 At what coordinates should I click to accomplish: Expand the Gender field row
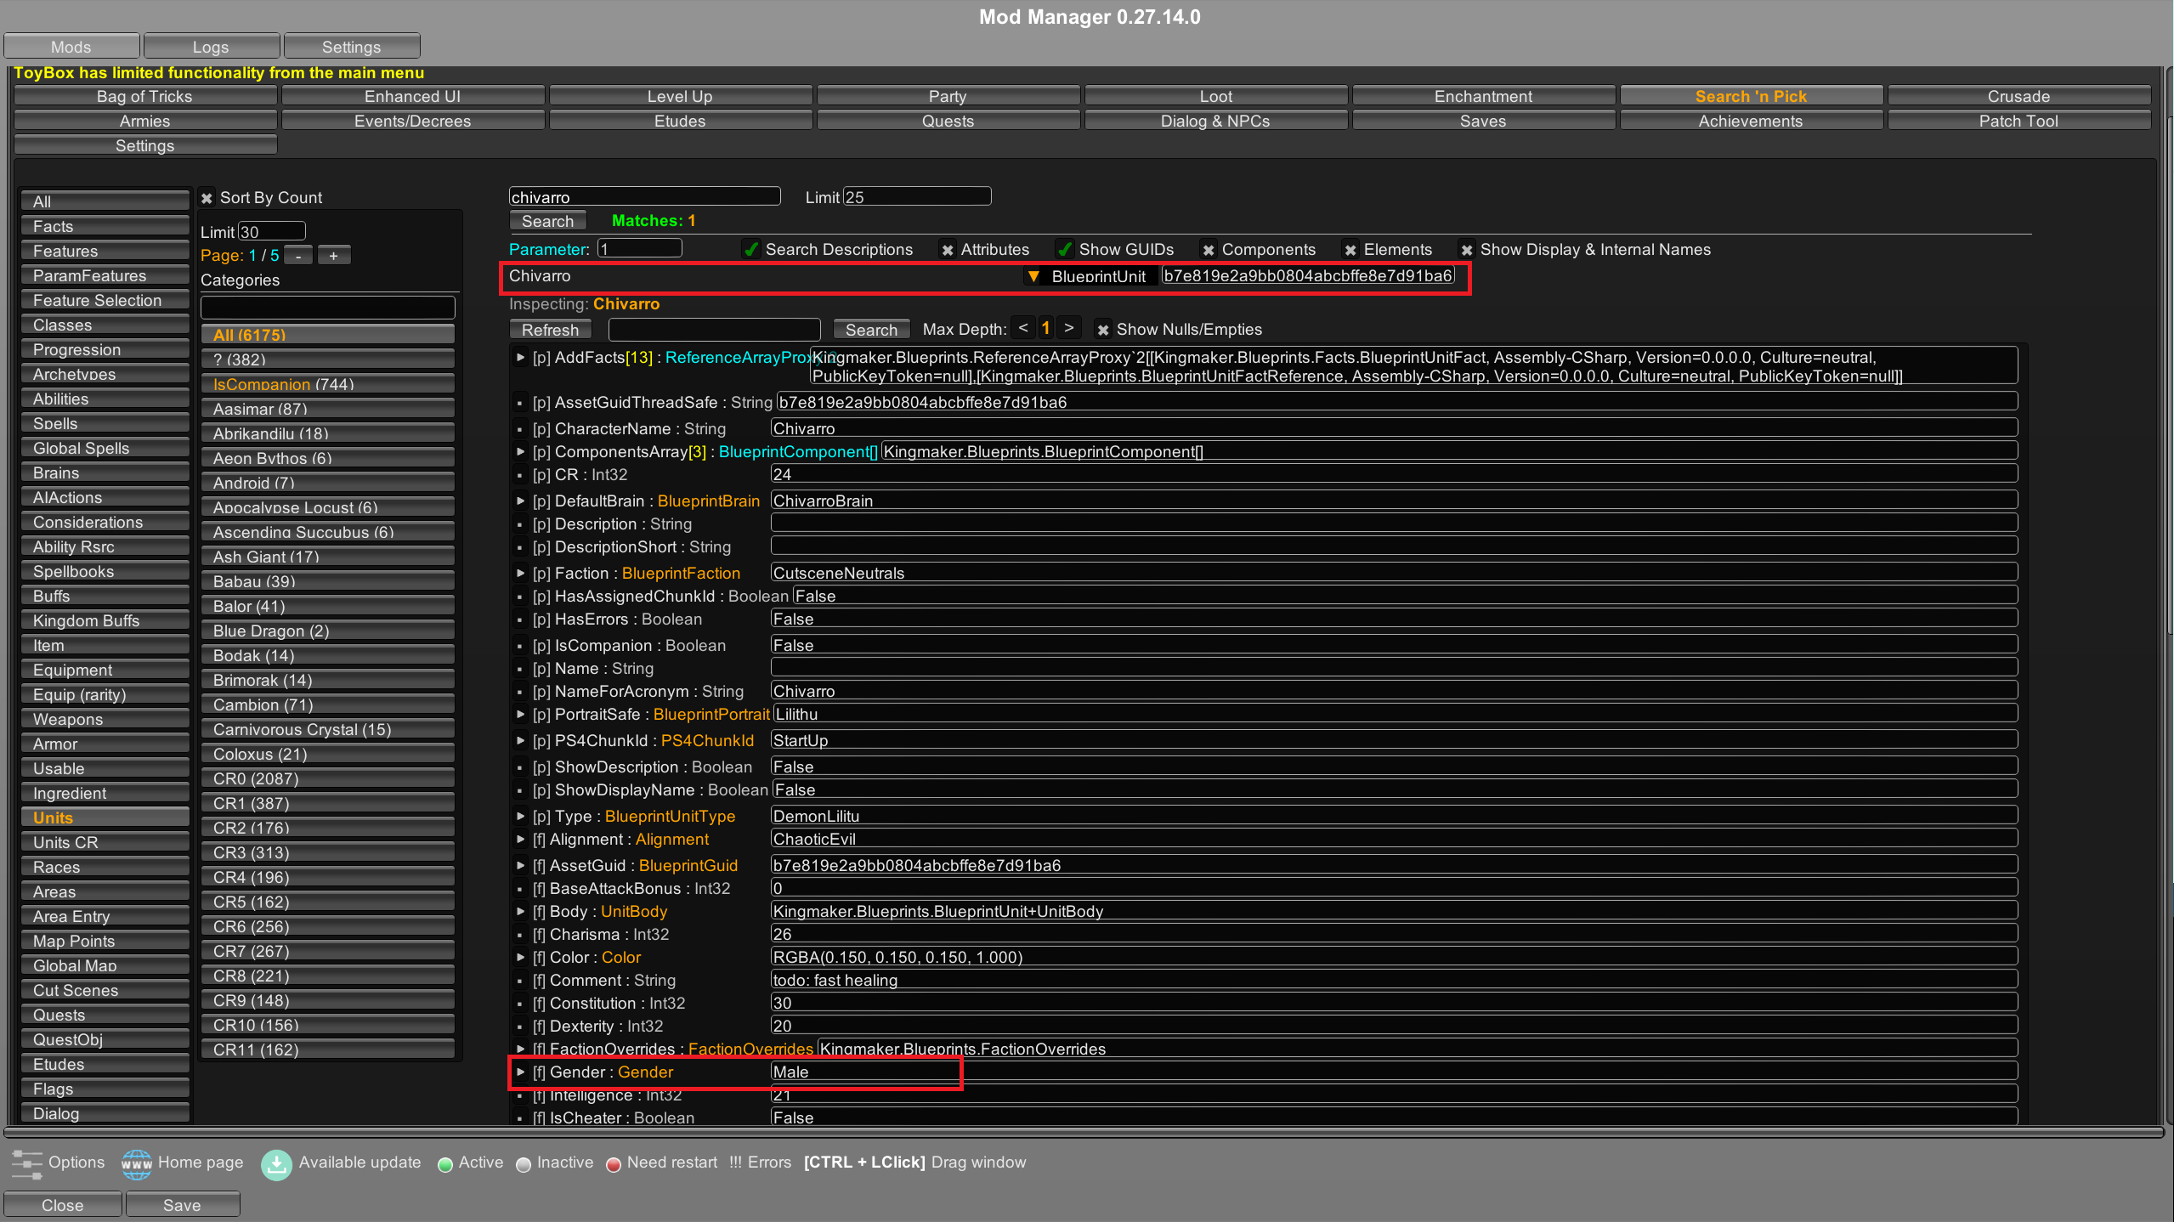[x=520, y=1072]
